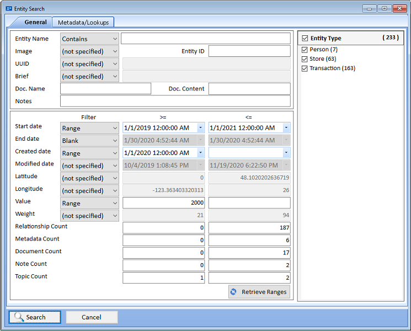411x331 pixels.
Task: Click the Filter column header
Action: [x=88, y=117]
